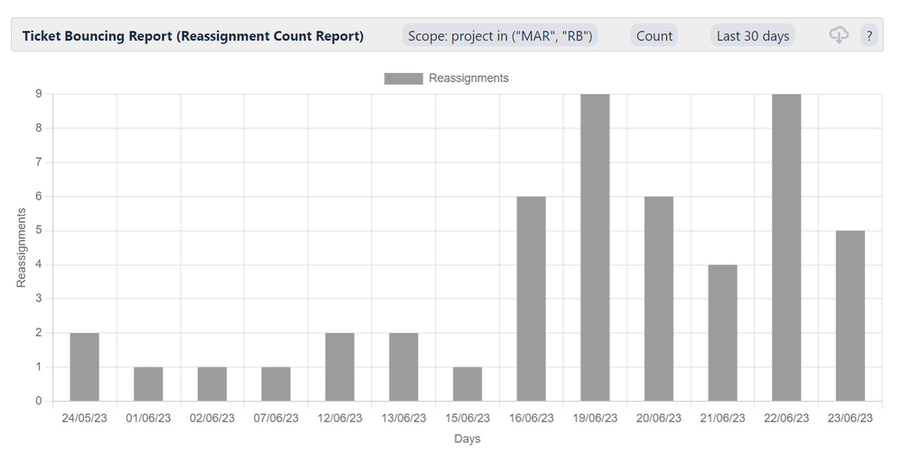The width and height of the screenshot is (903, 475).
Task: Select the bar for 21/06/23
Action: click(723, 333)
